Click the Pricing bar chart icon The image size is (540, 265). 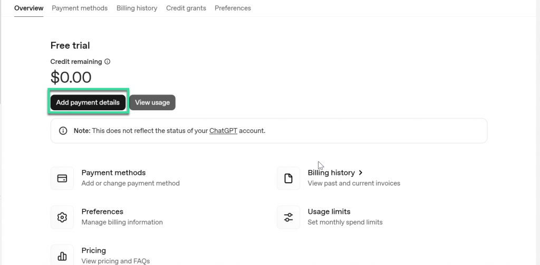coord(62,256)
